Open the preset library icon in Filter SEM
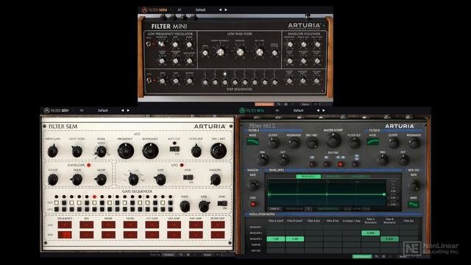Screen dimensions: 471x265 pyautogui.click(x=82, y=110)
